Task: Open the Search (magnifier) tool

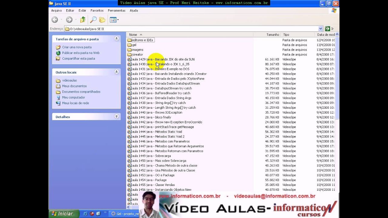Action: (93, 20)
